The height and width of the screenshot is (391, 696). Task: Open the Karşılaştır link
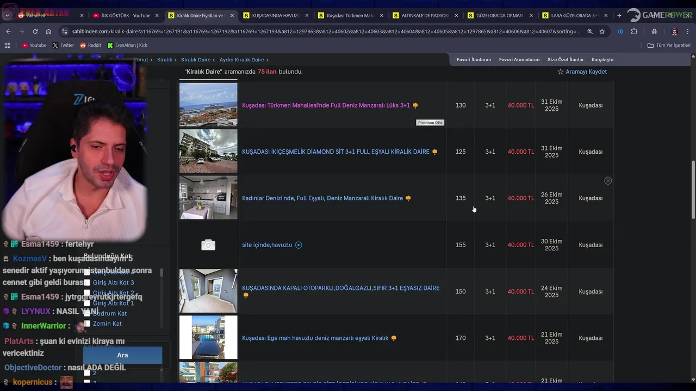pos(602,60)
